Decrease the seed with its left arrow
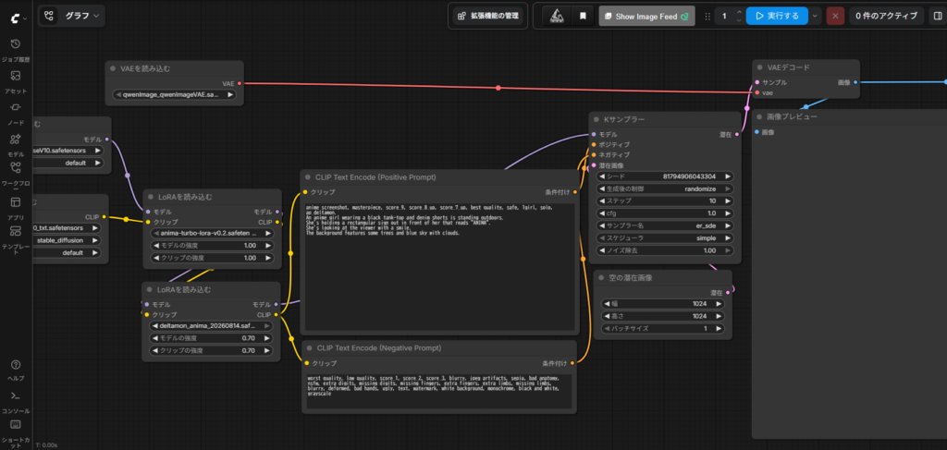The height and width of the screenshot is (450, 947). click(x=601, y=176)
